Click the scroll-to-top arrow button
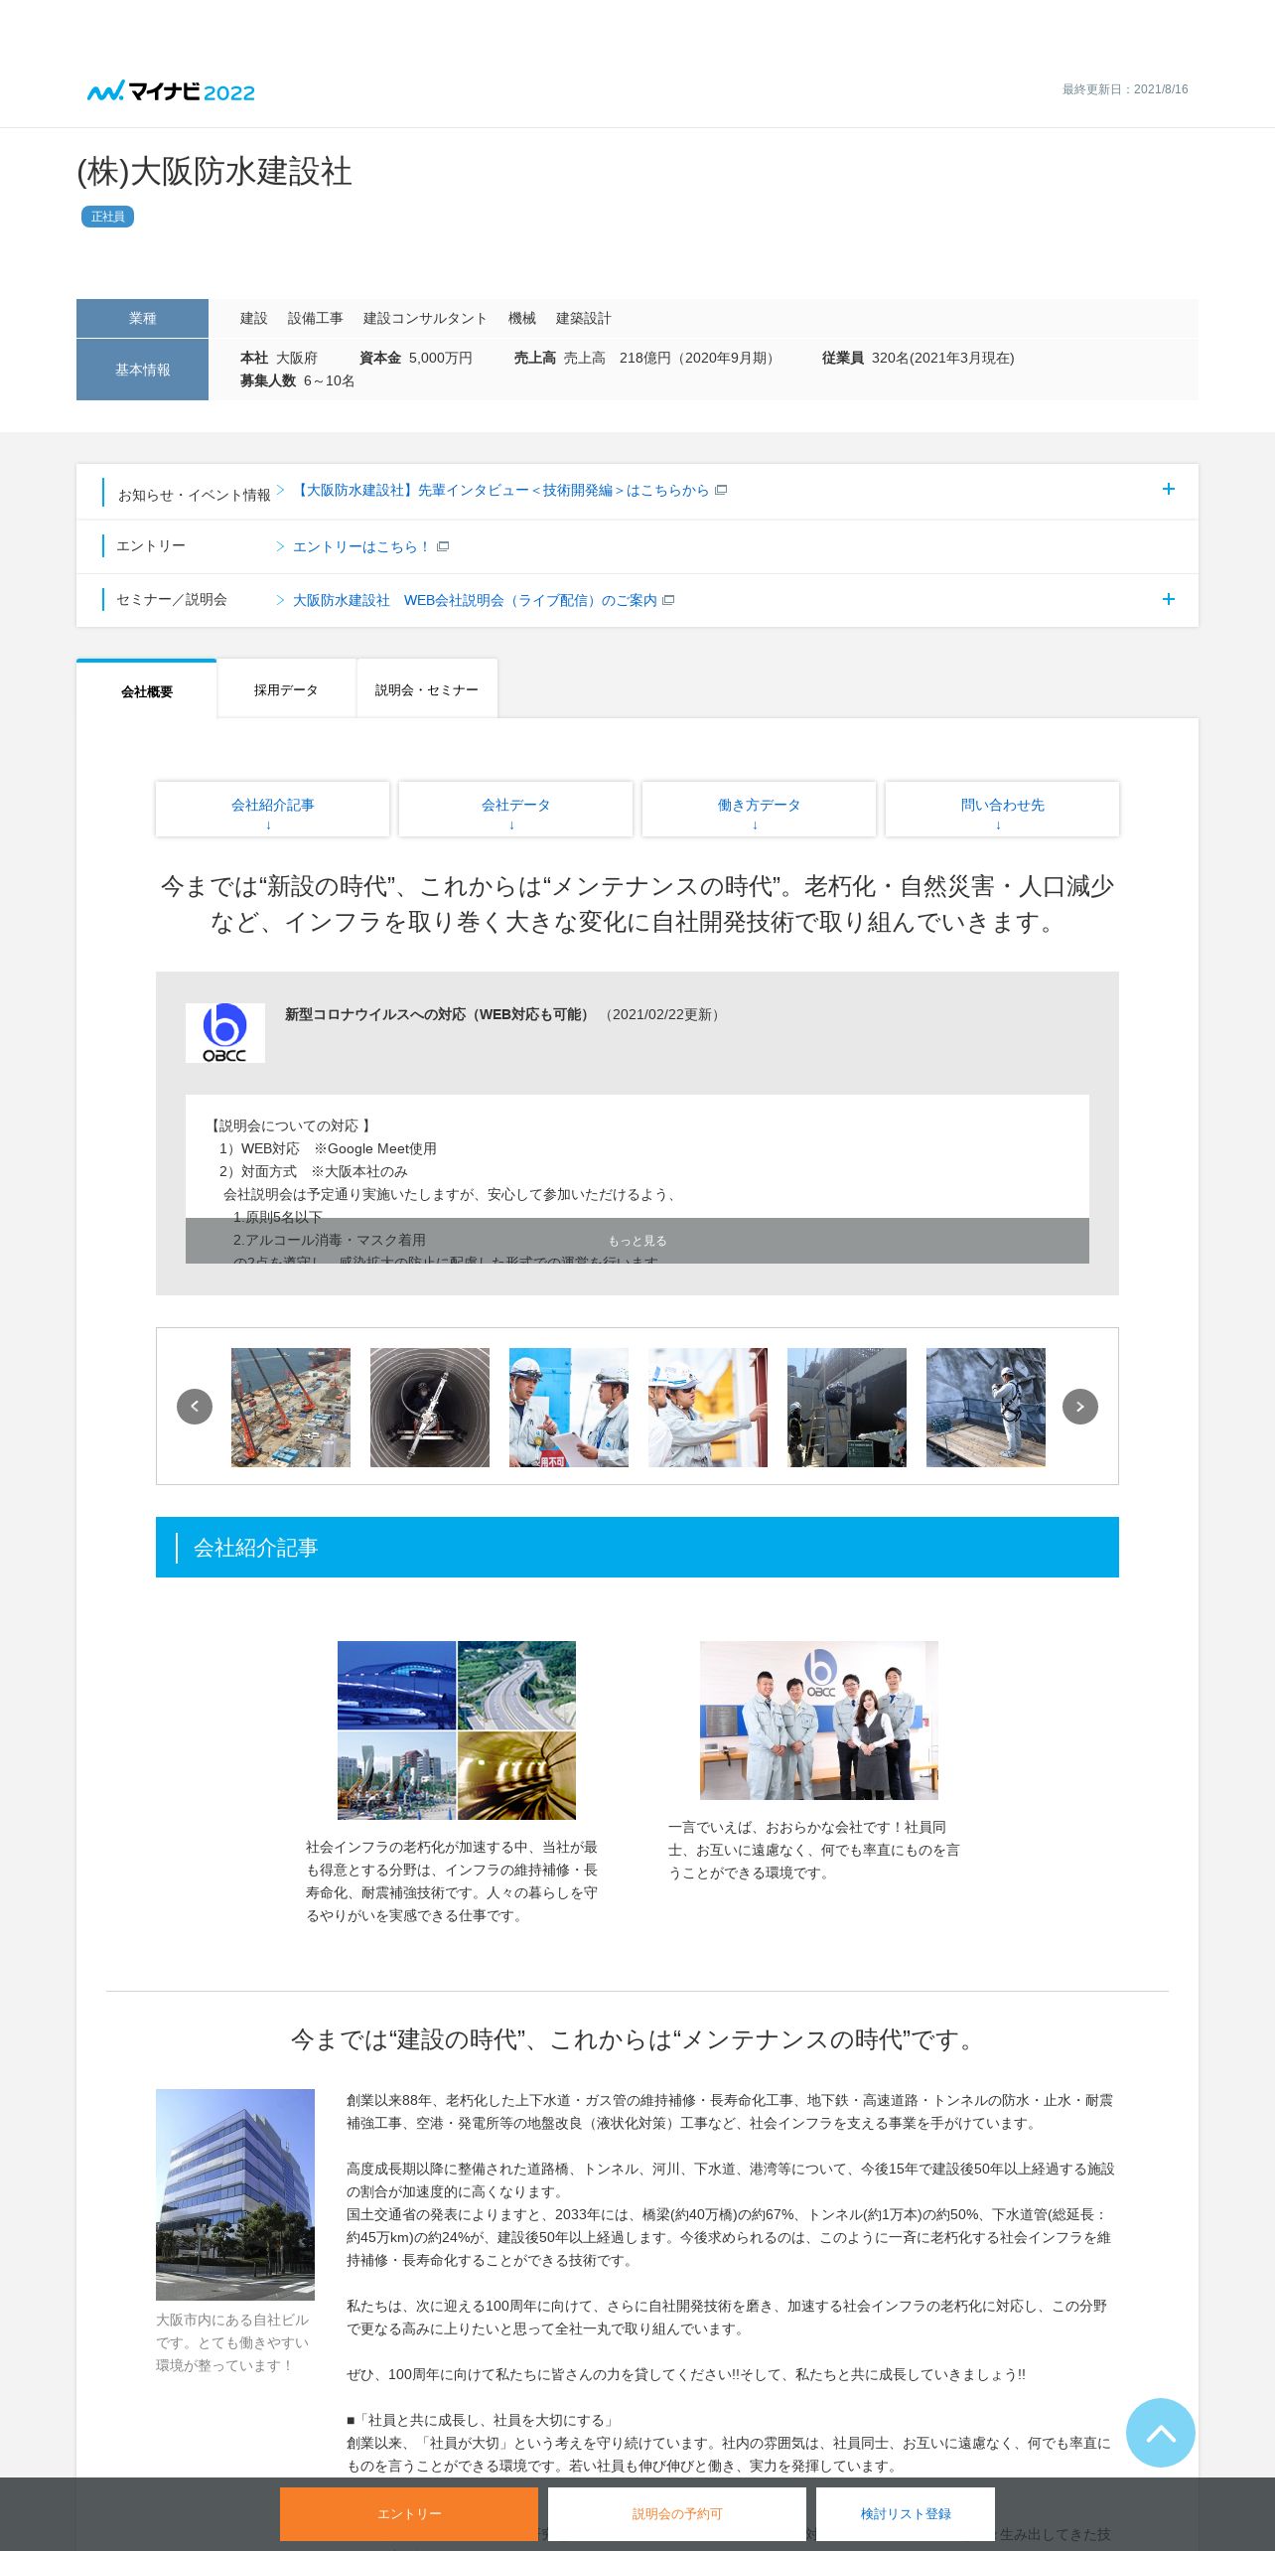The width and height of the screenshot is (1275, 2551). [x=1160, y=2432]
